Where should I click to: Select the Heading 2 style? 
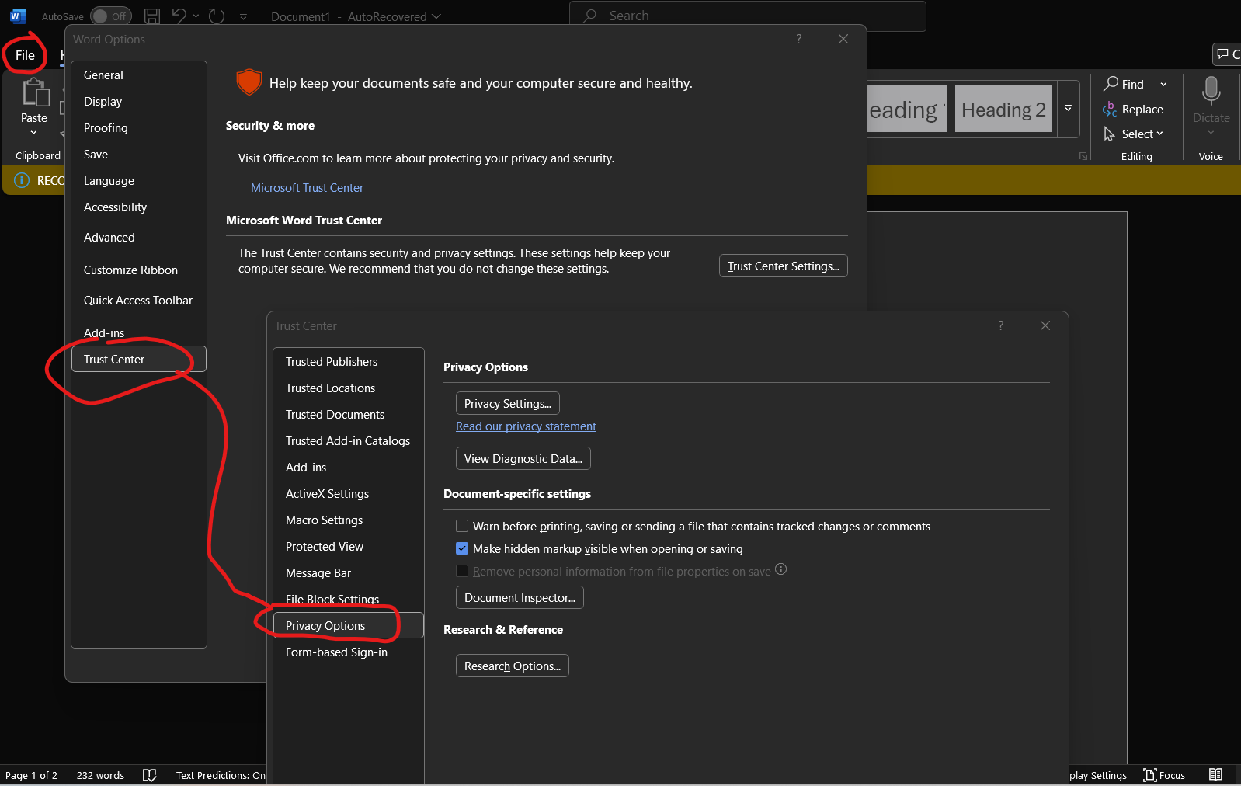point(1003,110)
